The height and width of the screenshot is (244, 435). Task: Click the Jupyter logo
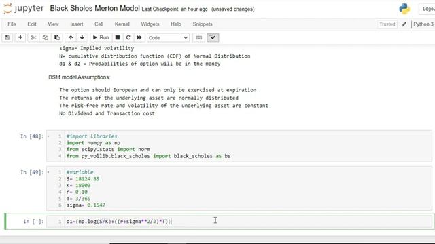tap(24, 9)
